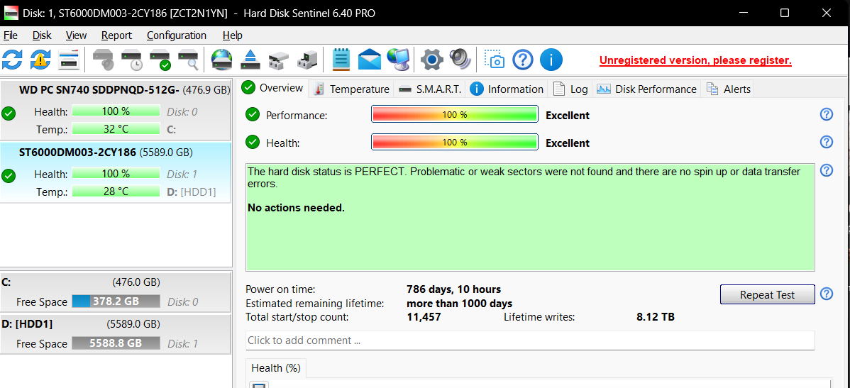850x388 pixels.
Task: Select the C: partition panel
Action: pos(116,292)
